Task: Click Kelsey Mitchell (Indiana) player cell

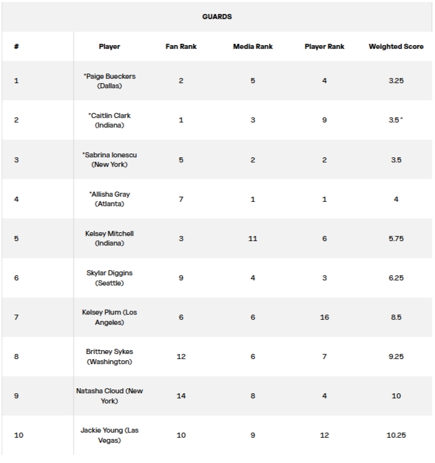Action: [109, 238]
